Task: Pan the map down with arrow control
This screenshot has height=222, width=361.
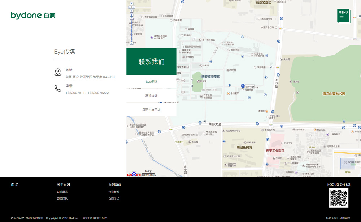Action: [x=131, y=11]
